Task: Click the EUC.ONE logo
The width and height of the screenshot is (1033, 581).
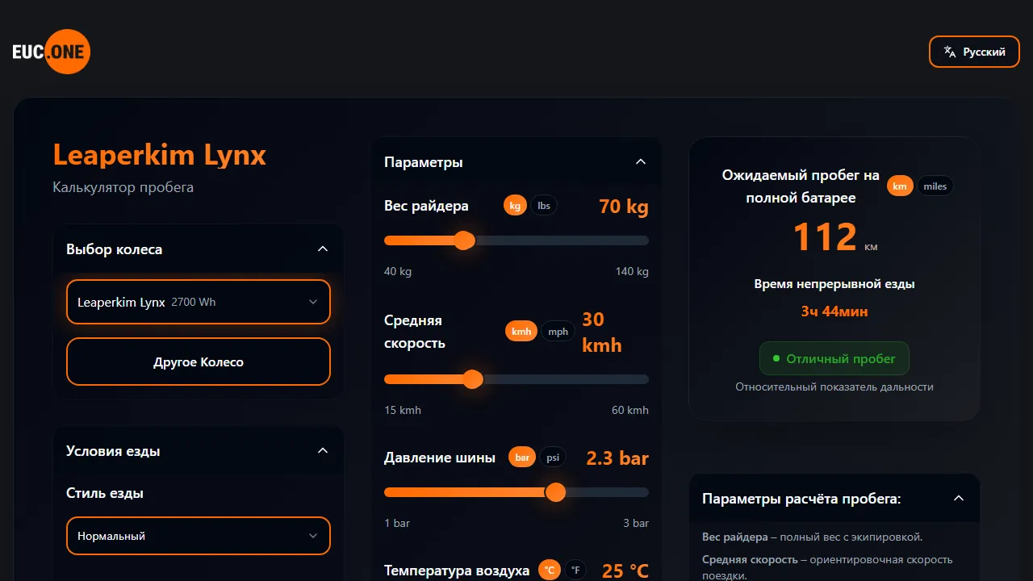Action: click(51, 51)
